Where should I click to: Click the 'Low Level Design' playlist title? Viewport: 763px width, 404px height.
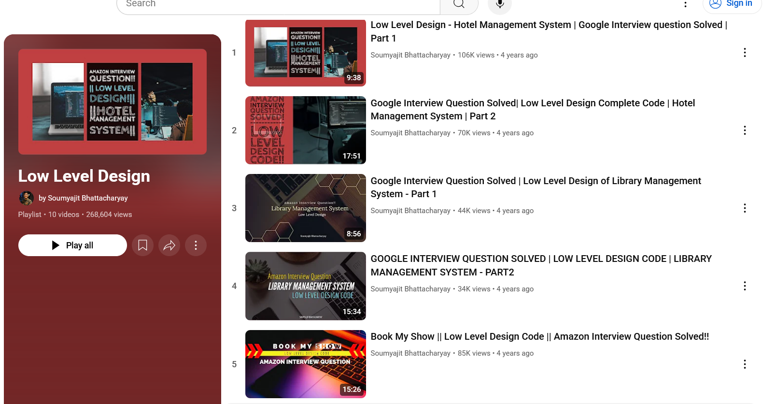[84, 176]
